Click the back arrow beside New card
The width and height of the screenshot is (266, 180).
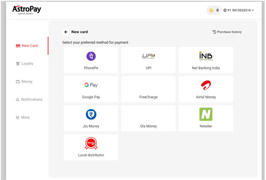pyautogui.click(x=66, y=32)
